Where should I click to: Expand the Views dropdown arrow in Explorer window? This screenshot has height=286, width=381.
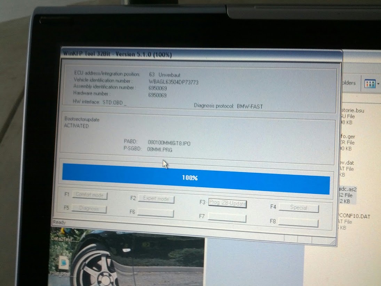tap(378, 84)
